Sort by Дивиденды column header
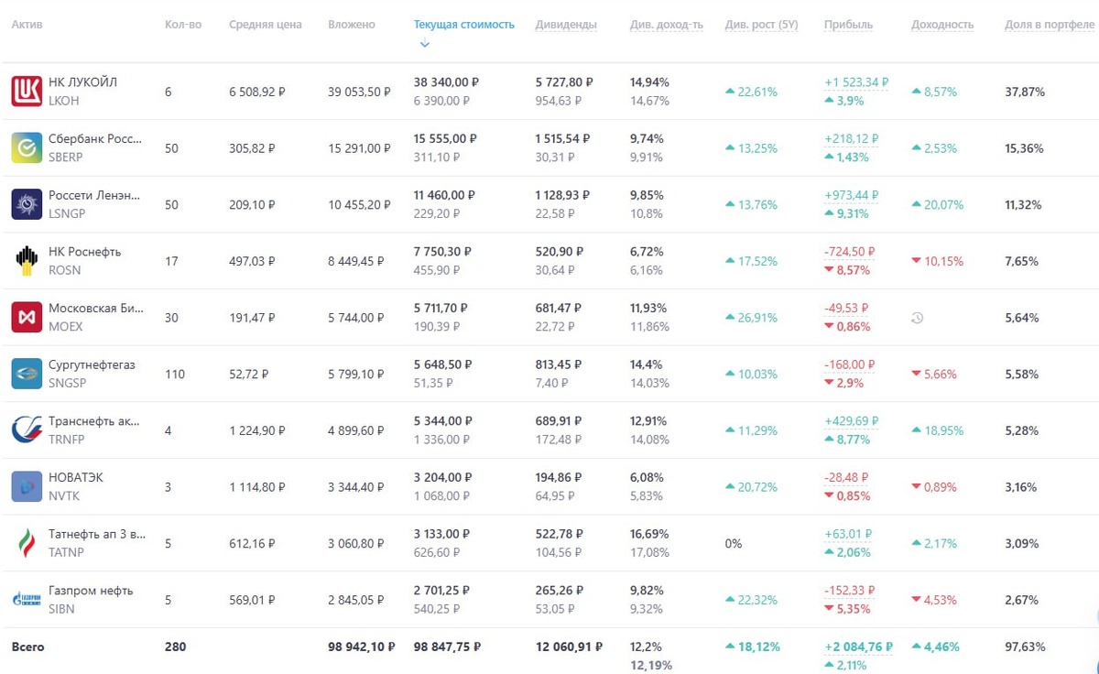 pos(566,25)
